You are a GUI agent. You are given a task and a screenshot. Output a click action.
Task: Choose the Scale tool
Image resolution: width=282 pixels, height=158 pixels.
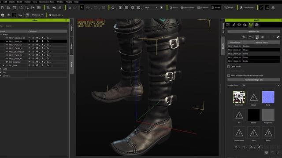coord(104,7)
